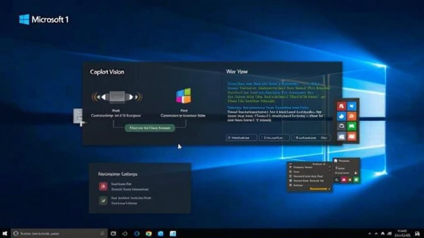The height and width of the screenshot is (238, 424).
Task: Click the red tile in the app tile grid
Action: pyautogui.click(x=342, y=106)
